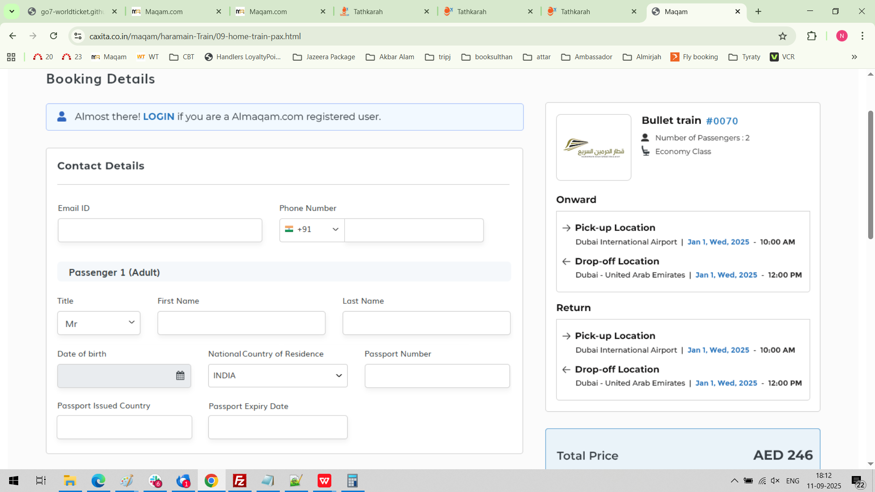The image size is (875, 492).
Task: Open the Calculator icon in the taskbar
Action: pyautogui.click(x=352, y=481)
